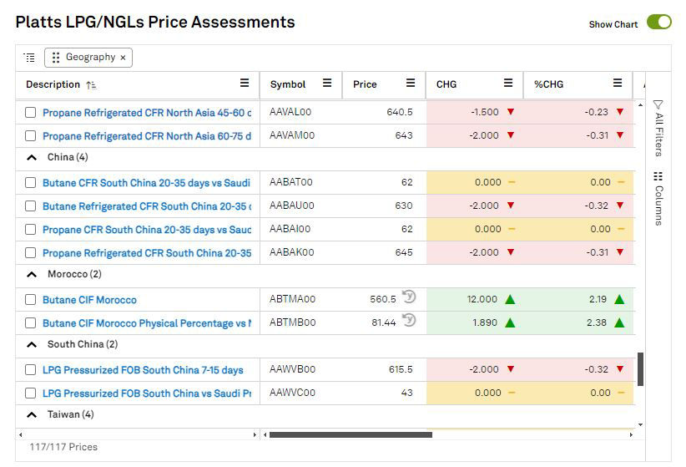686x467 pixels.
Task: Open the Price column menu icon
Action: 411,84
